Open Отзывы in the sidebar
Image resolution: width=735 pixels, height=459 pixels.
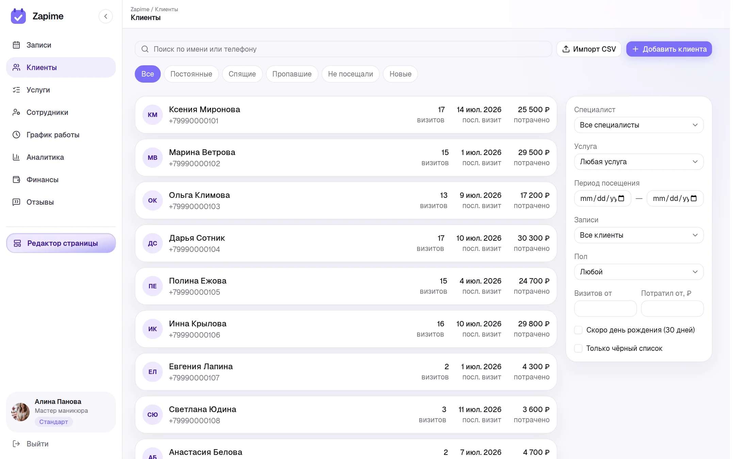[x=61, y=202]
